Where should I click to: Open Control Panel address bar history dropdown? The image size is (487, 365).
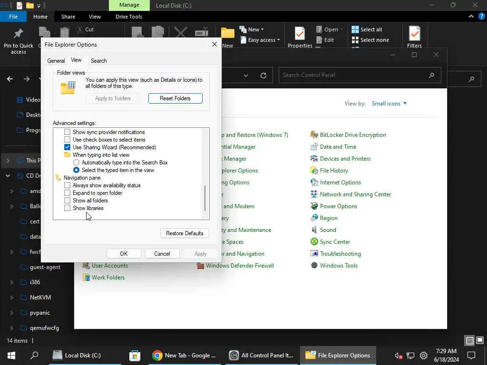tap(246, 76)
